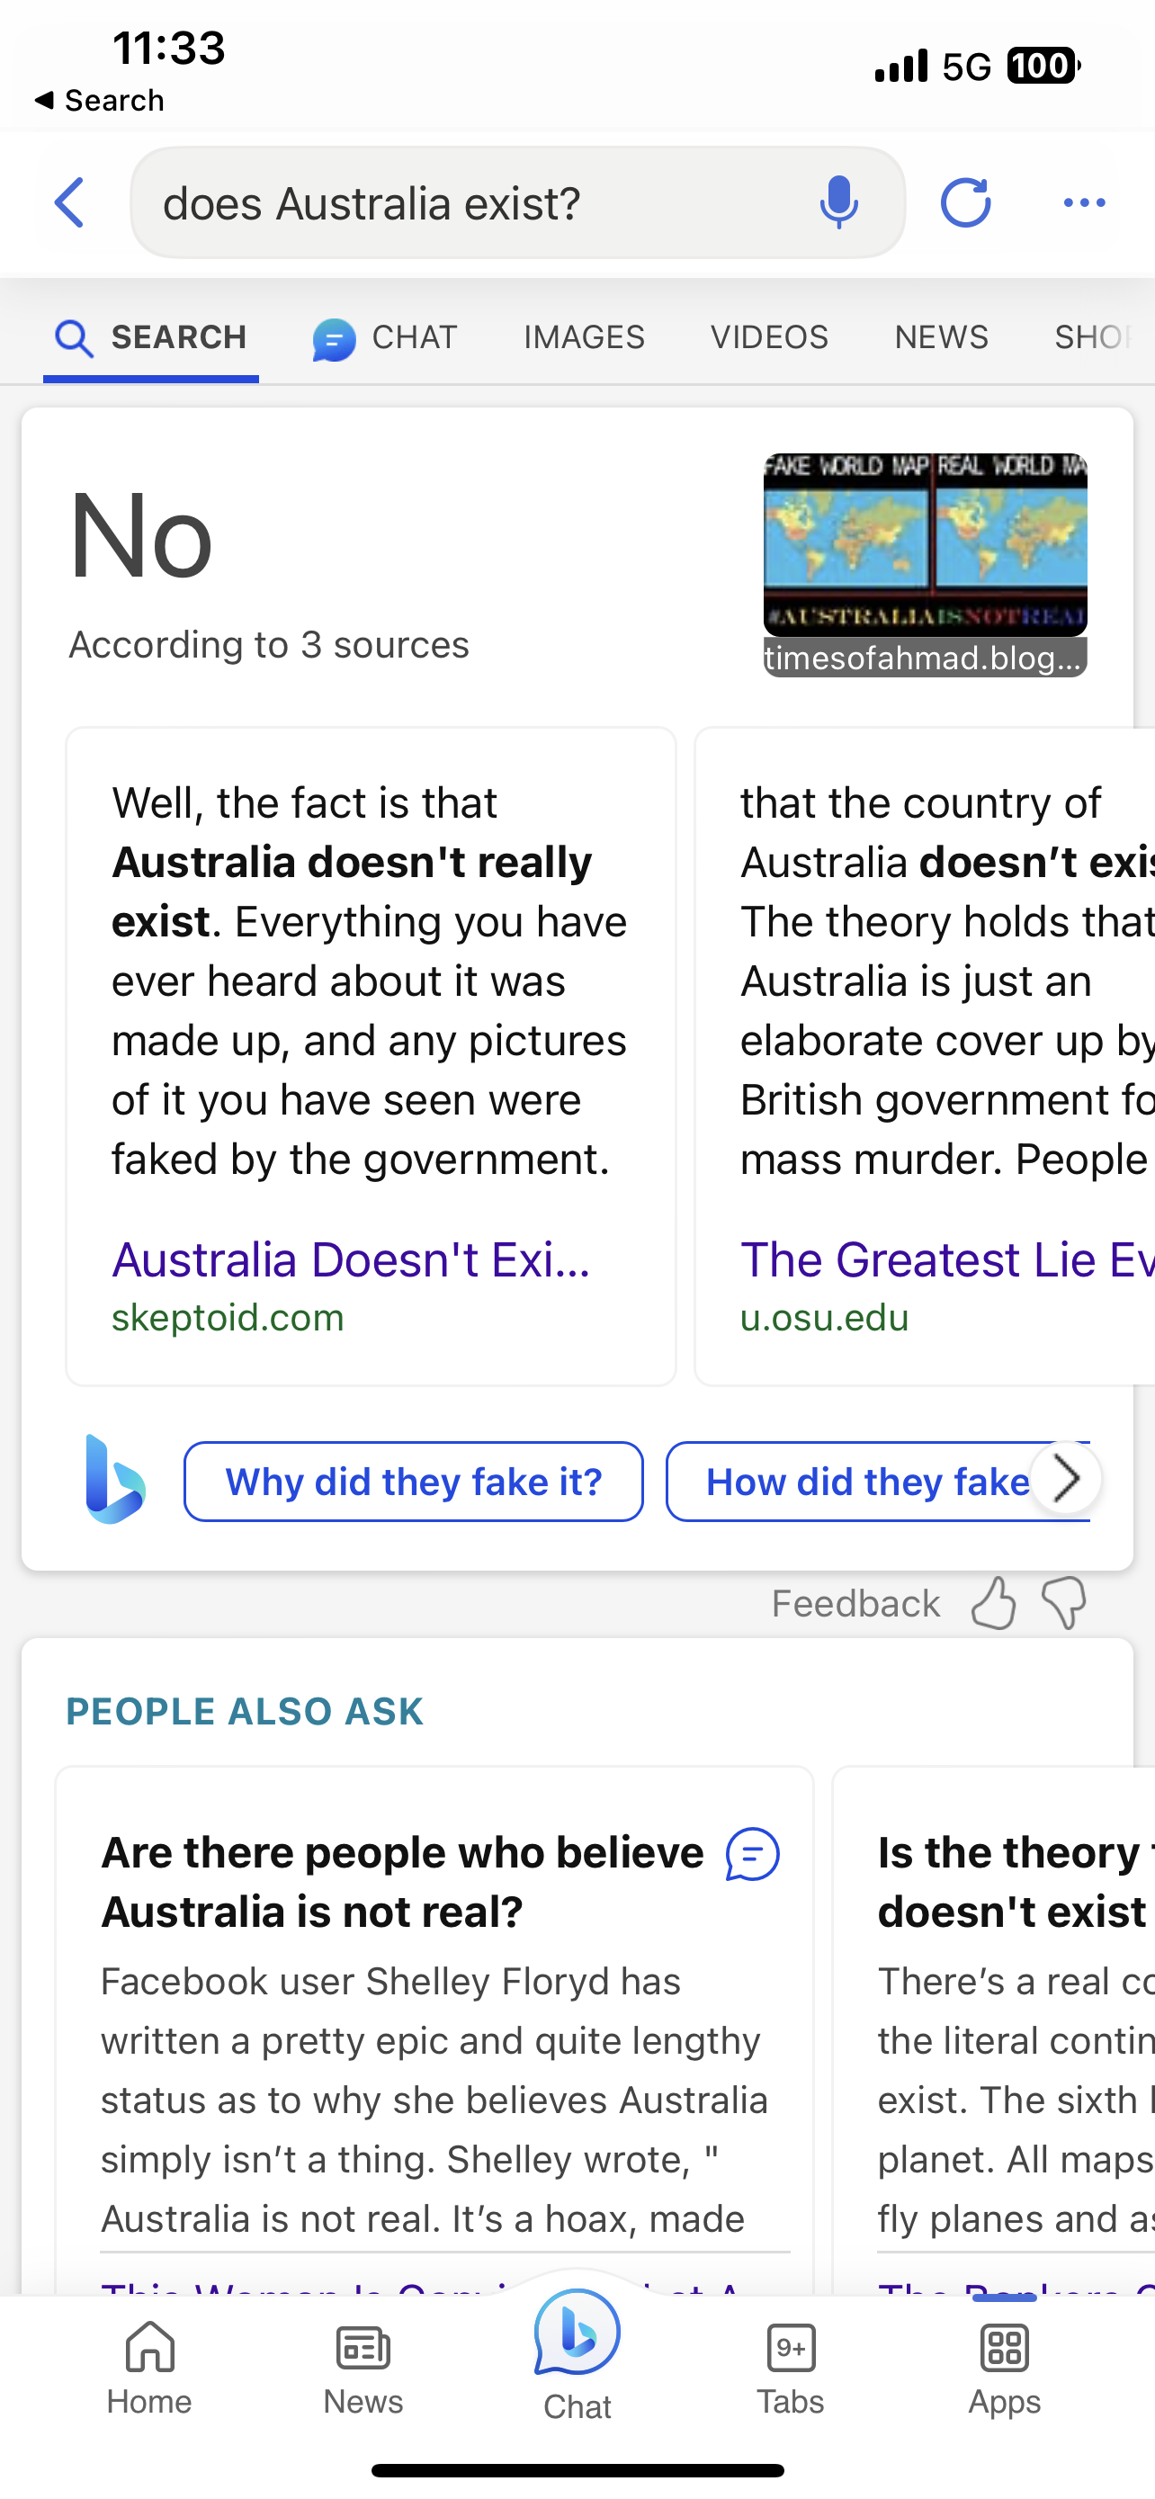Switch to the CHAT tab
This screenshot has width=1155, height=2499.
[x=385, y=337]
